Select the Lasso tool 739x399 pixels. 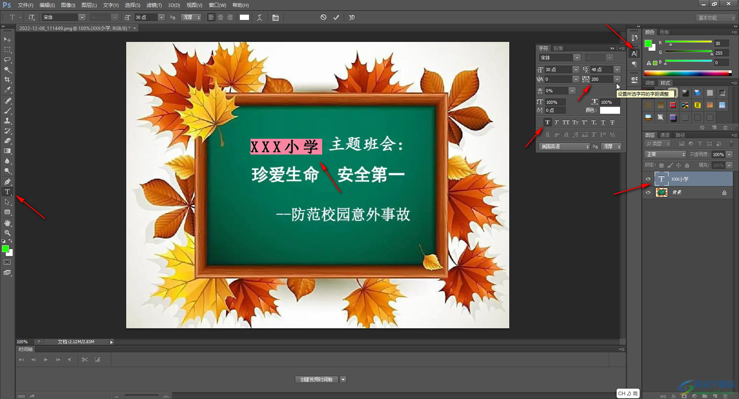click(x=7, y=60)
